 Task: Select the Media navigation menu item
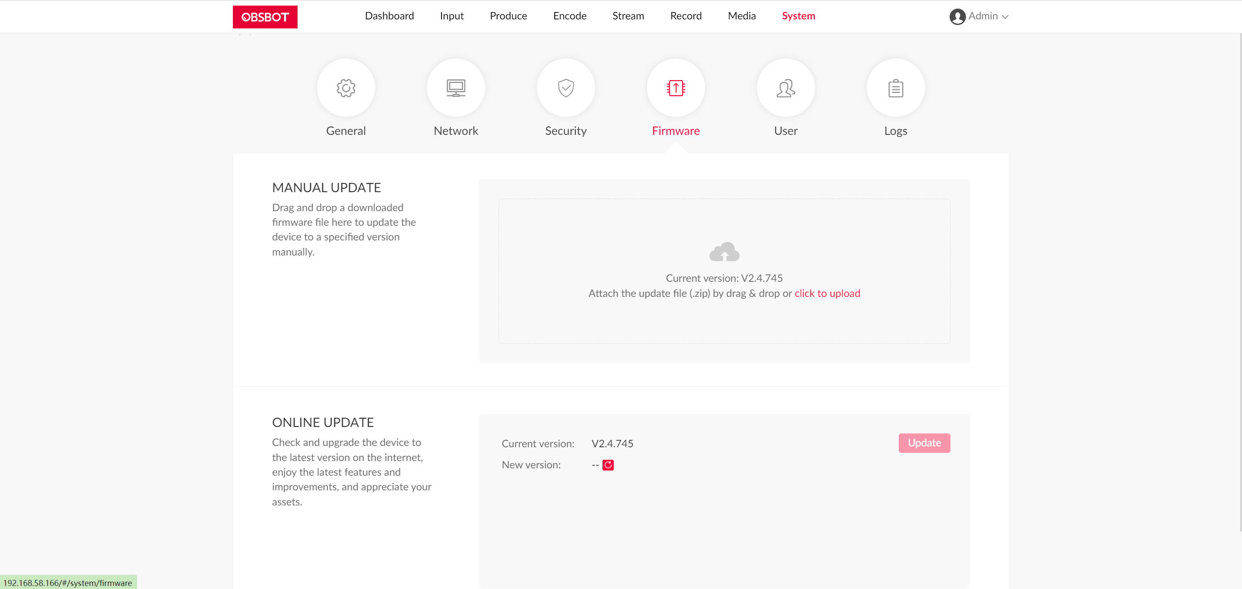741,16
